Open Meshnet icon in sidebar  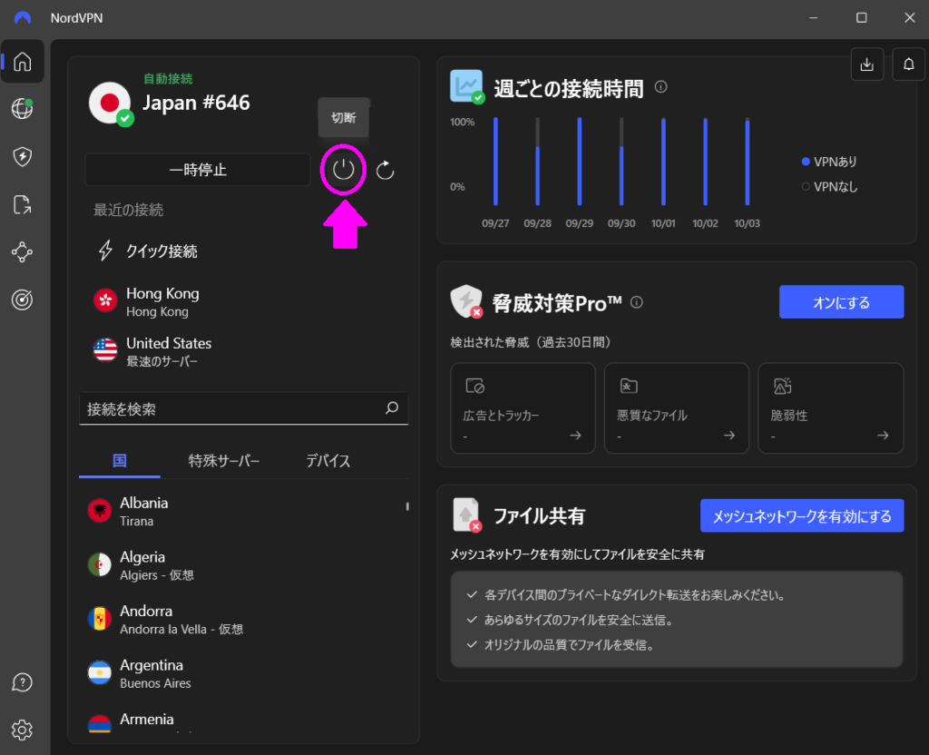23,252
